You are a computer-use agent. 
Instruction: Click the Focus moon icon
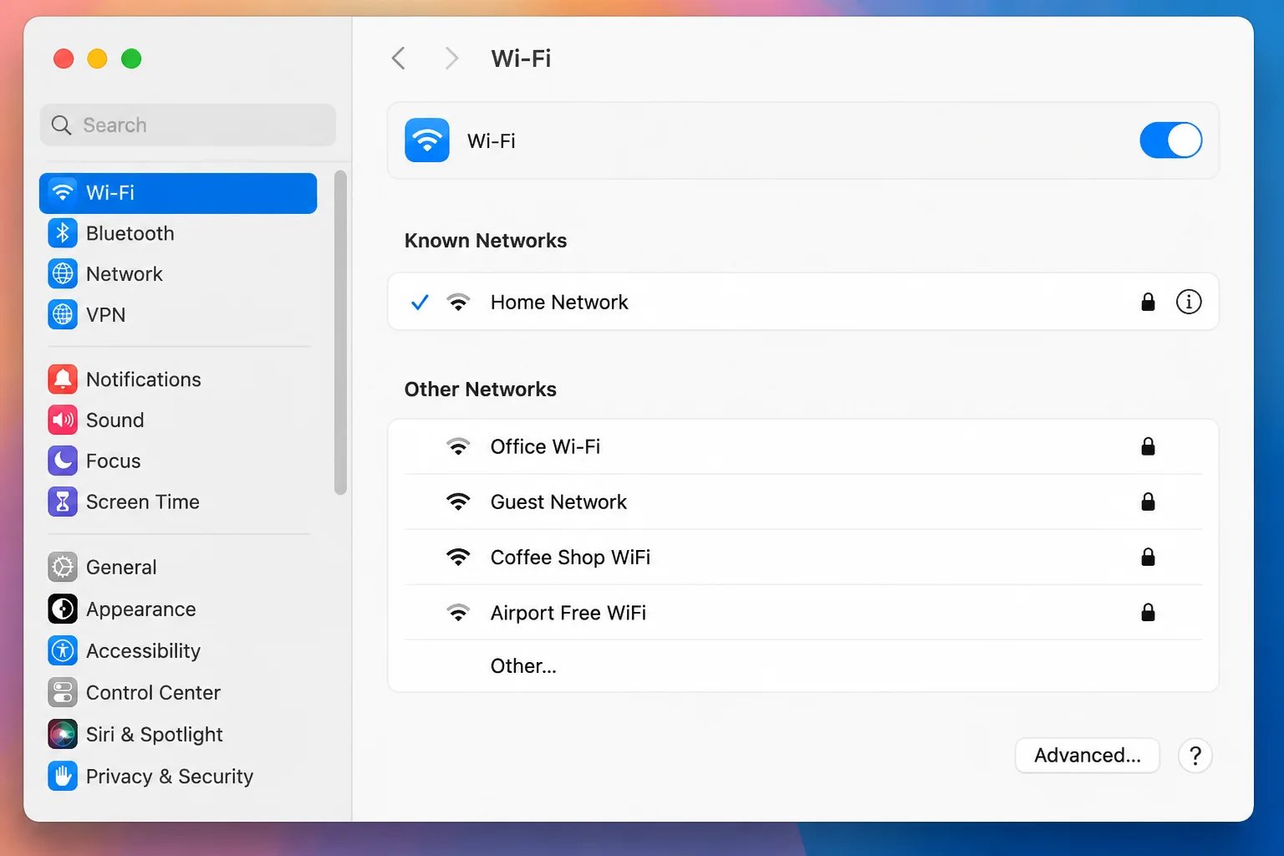(x=63, y=461)
